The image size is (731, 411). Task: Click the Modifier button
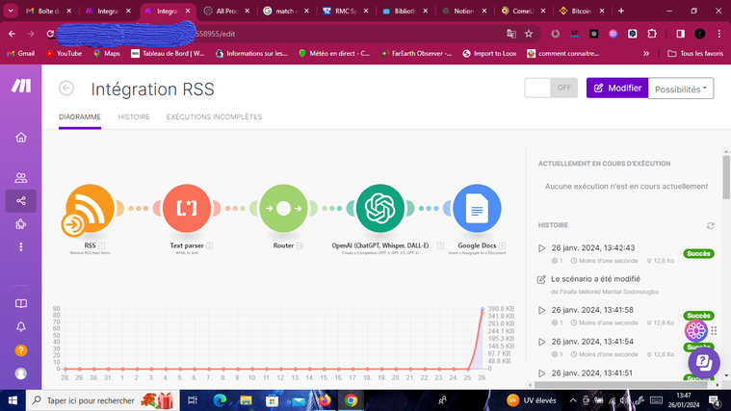(617, 89)
